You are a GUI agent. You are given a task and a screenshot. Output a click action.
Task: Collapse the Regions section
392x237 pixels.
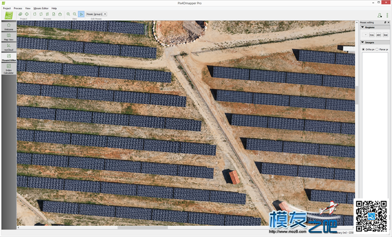pyautogui.click(x=363, y=27)
